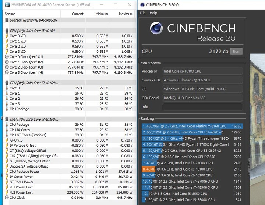This screenshot has width=265, height=205.
Task: Select i3-10100 ranking entry scoring 2158
Action: [192, 175]
